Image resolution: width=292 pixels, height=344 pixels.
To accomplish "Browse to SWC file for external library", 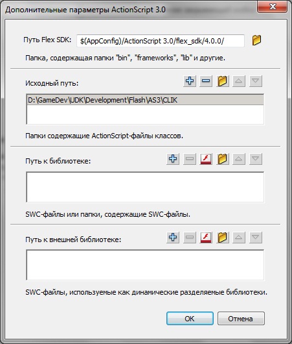I will 206,238.
